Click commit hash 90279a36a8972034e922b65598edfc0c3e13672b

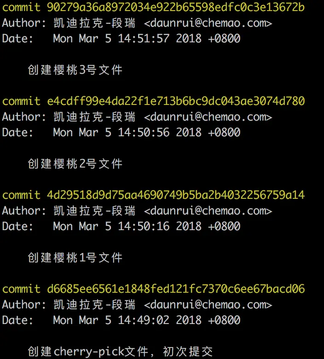pos(176,7)
